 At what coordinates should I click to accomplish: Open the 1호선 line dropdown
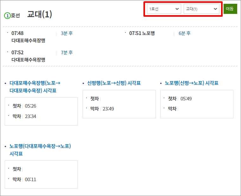[x=164, y=9]
